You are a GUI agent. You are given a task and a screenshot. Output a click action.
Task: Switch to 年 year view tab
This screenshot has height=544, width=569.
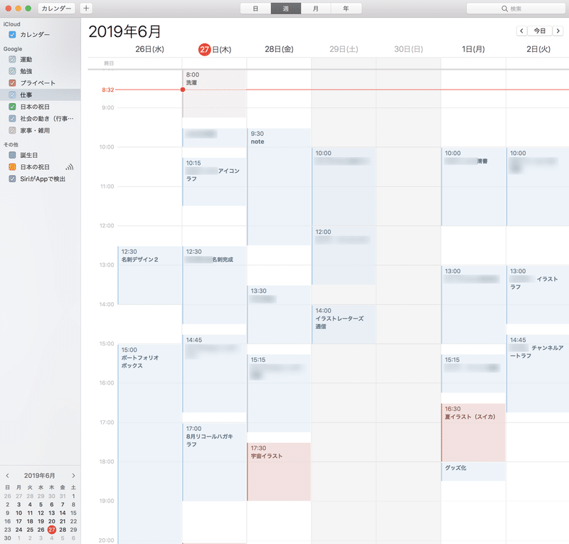pyautogui.click(x=346, y=9)
